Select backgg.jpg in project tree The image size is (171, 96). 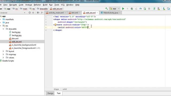pos(17,35)
